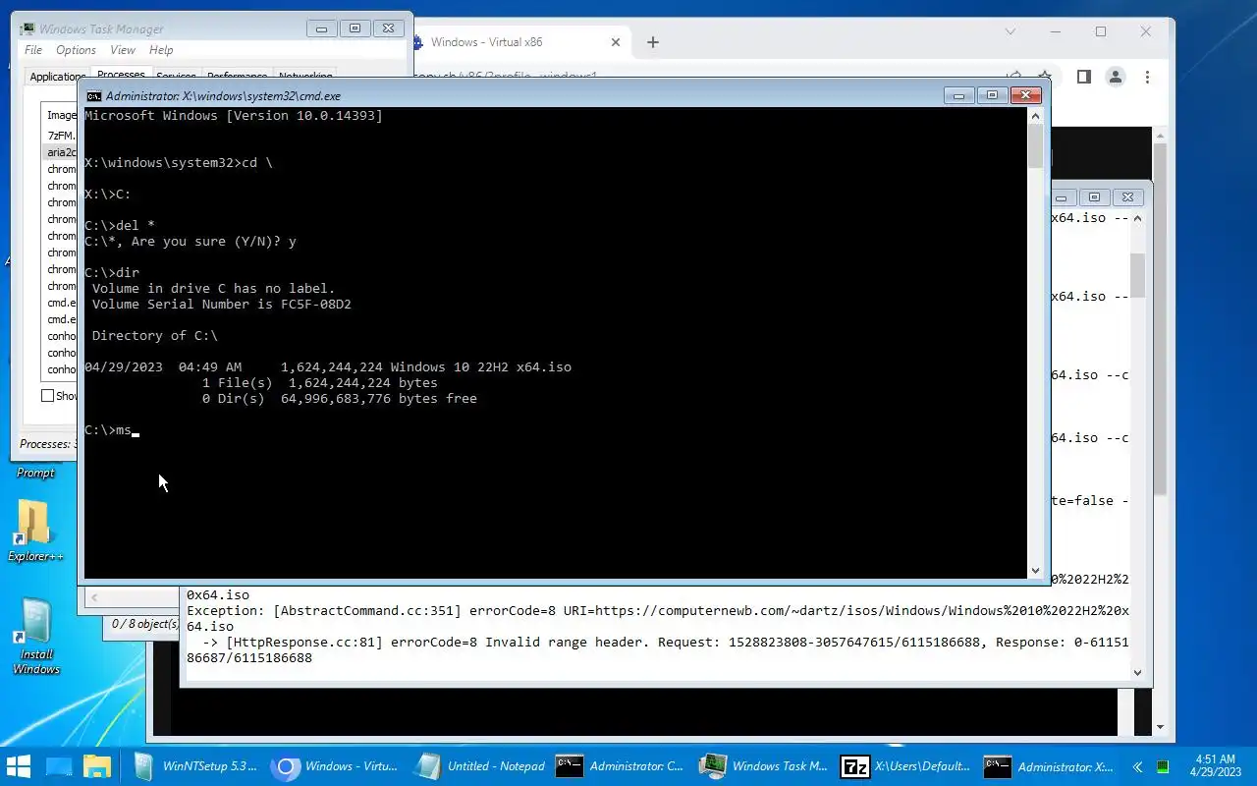Switch to Task Manager Applications tab
Viewport: 1257px width, 786px height.
[55, 76]
